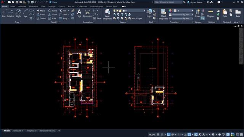Select the Line tool

tap(4, 13)
